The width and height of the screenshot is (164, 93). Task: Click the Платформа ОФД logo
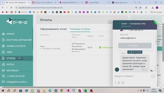[17, 21]
